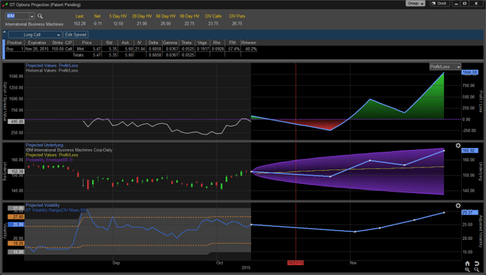Click the Vega column header
Screen dimensions: 486x275
(202, 43)
